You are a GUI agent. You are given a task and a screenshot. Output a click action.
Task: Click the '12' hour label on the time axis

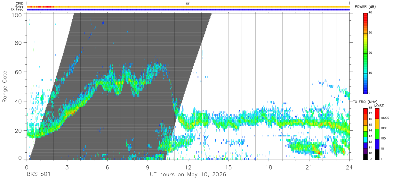coord(188,167)
